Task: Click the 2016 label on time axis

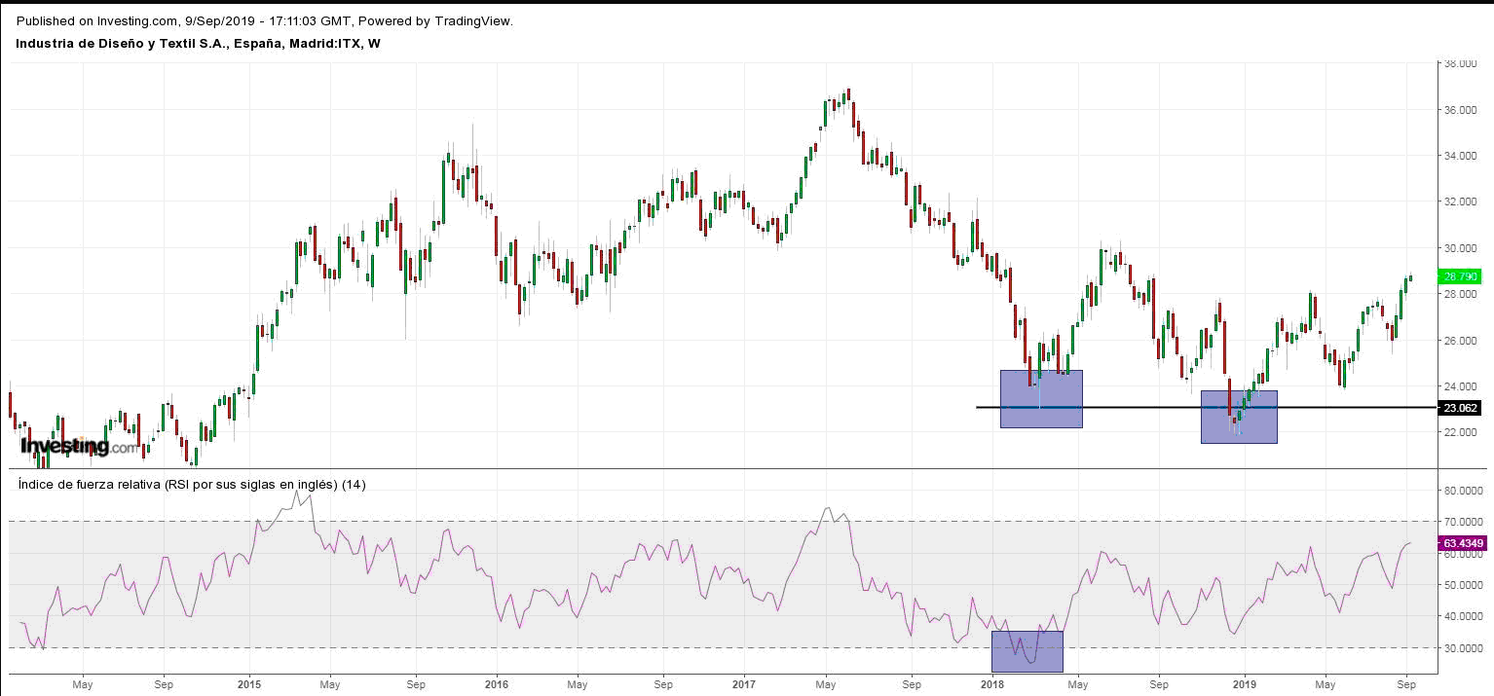Action: [x=497, y=684]
